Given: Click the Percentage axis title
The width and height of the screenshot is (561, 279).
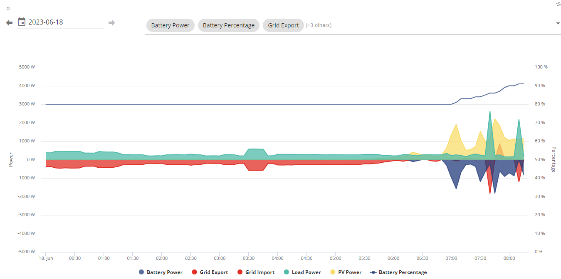Looking at the screenshot, I should [554, 159].
